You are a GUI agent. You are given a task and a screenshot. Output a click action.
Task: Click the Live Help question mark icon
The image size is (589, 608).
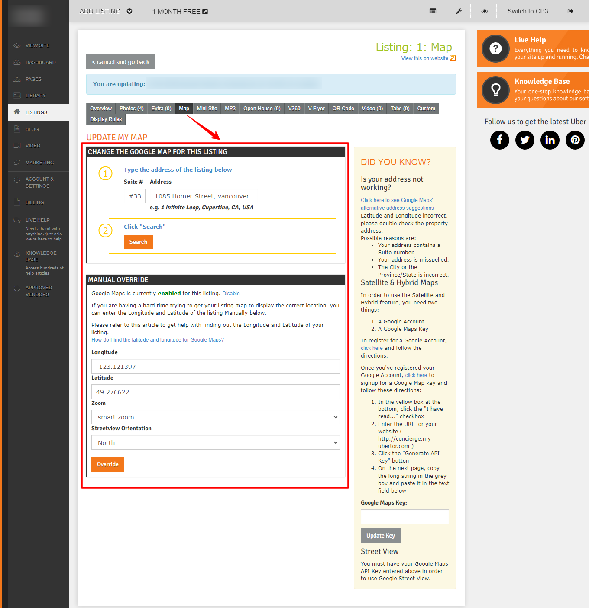496,48
